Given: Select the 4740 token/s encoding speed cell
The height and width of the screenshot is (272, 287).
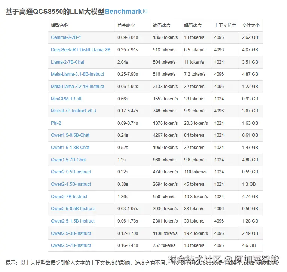Looking at the screenshot, I should coord(166,172).
